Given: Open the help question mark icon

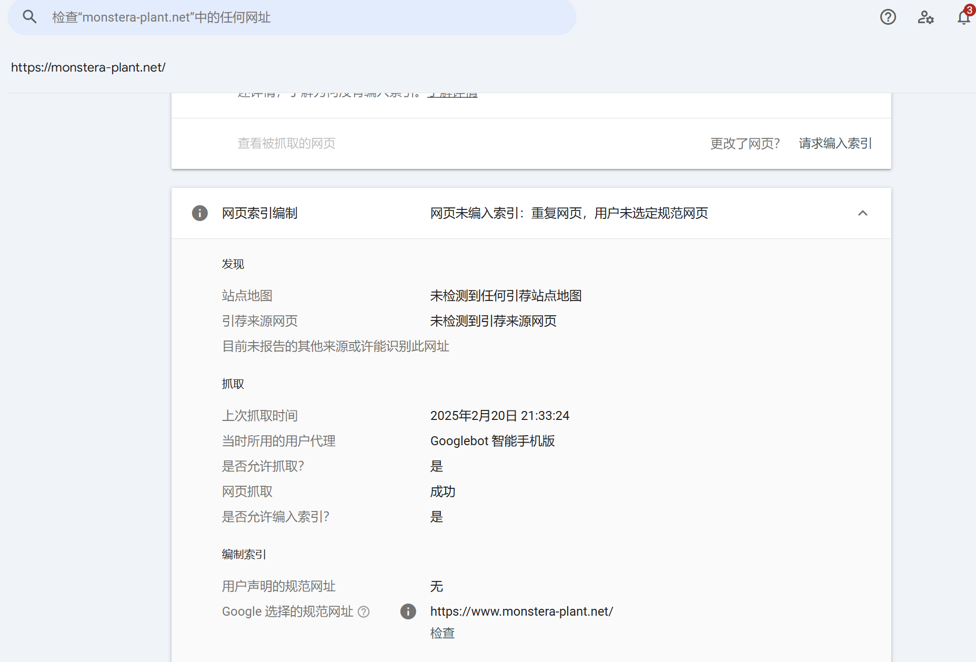Looking at the screenshot, I should pos(888,17).
